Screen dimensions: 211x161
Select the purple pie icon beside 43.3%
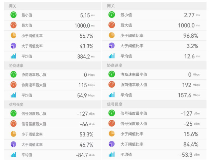tap(13, 46)
